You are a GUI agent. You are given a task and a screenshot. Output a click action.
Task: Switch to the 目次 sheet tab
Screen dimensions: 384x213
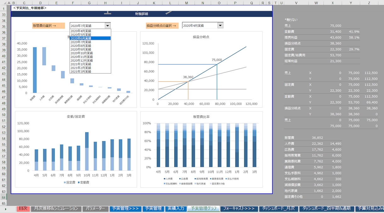23,209
